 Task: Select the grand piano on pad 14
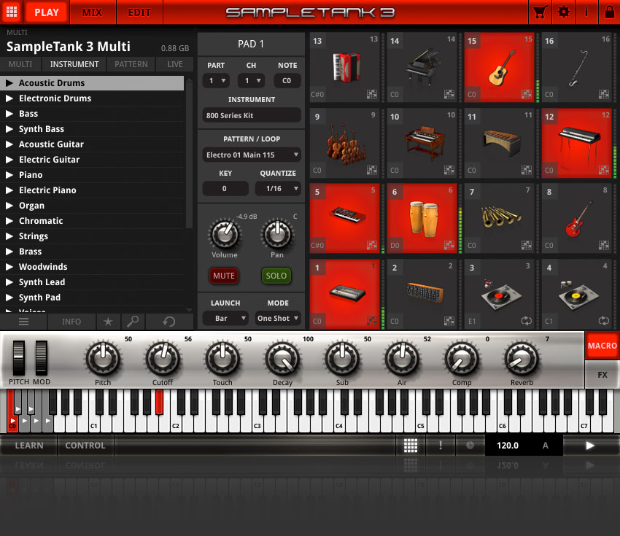tap(422, 66)
